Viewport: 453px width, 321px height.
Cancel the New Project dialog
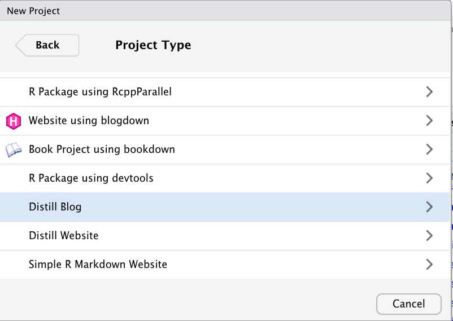click(409, 304)
